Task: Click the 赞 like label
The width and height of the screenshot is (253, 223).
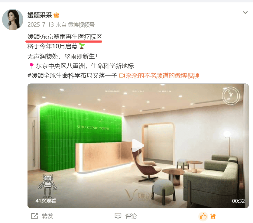Action: 213,216
